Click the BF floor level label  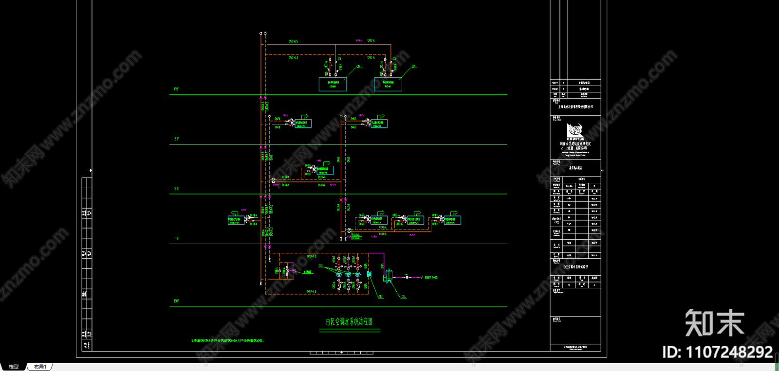176,301
